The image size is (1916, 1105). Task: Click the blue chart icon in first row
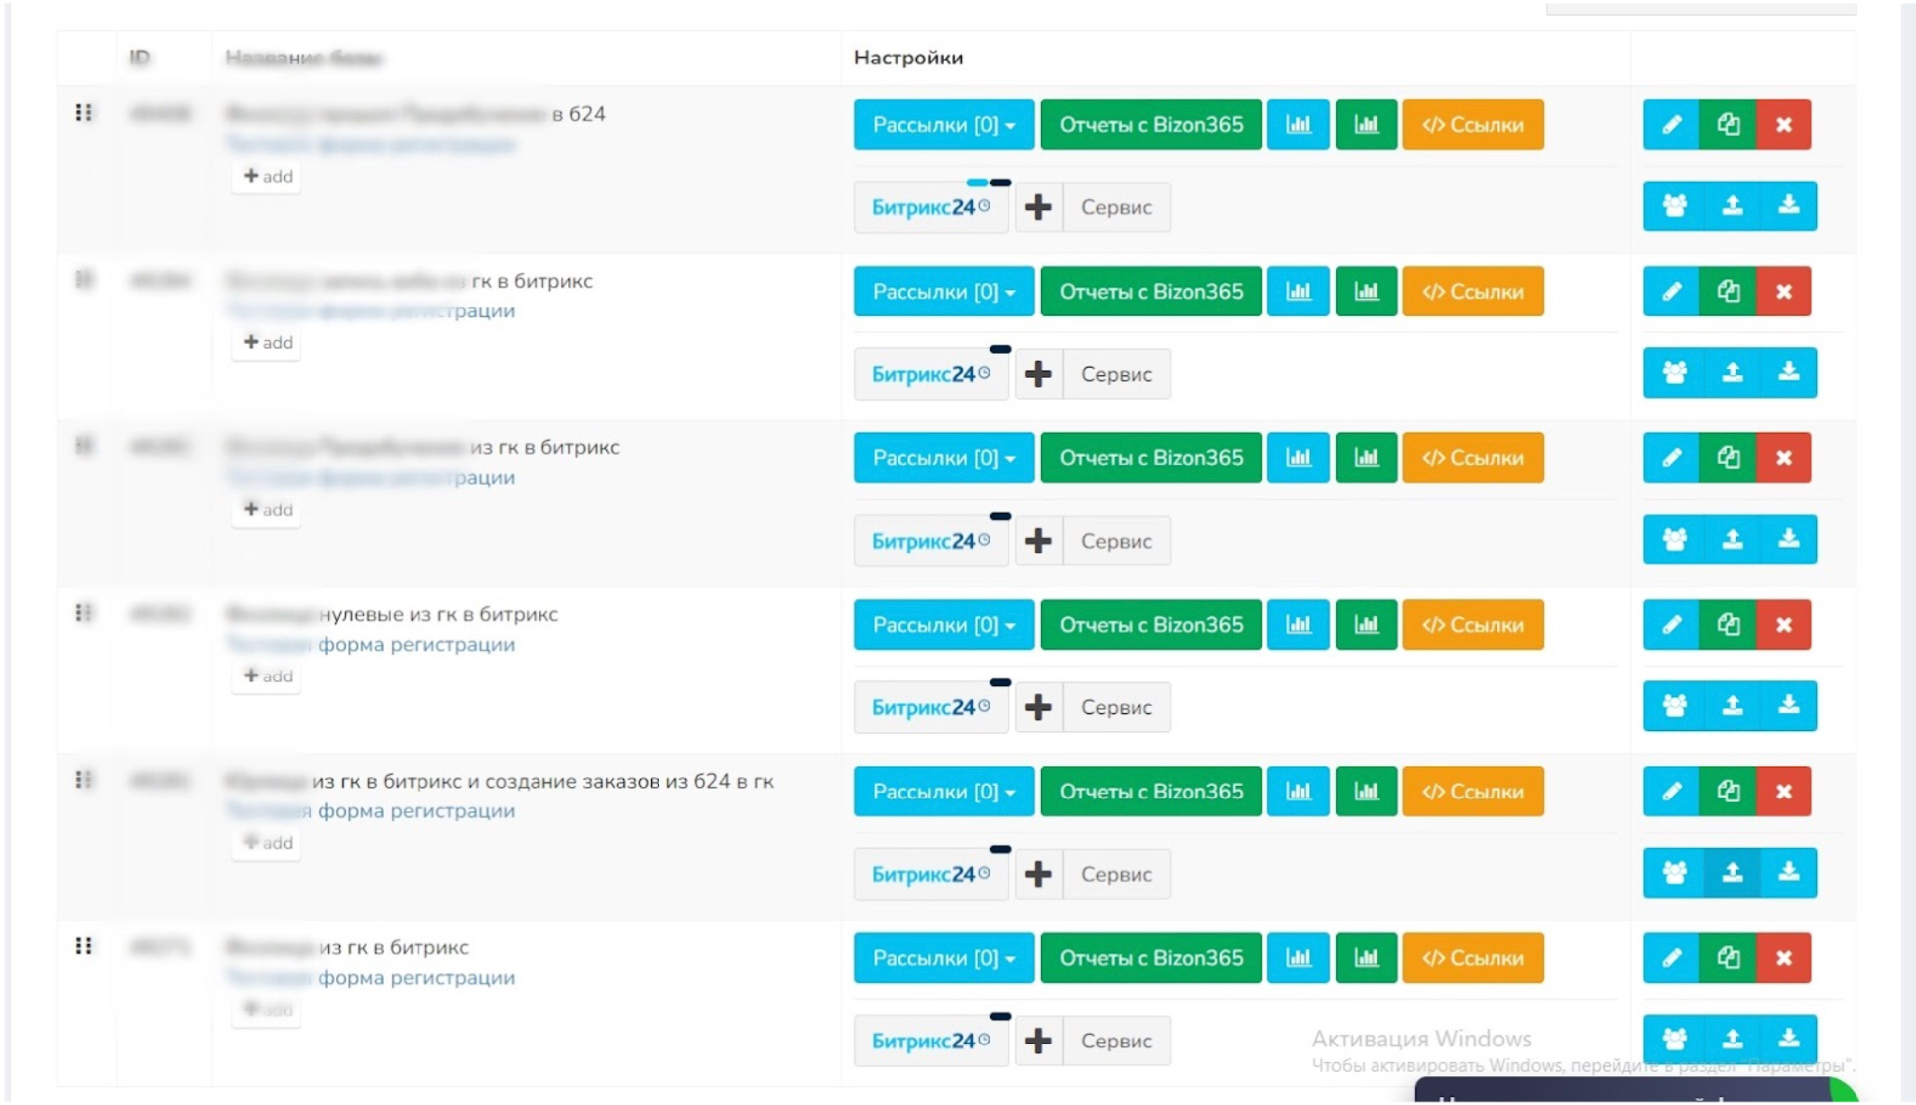1298,125
